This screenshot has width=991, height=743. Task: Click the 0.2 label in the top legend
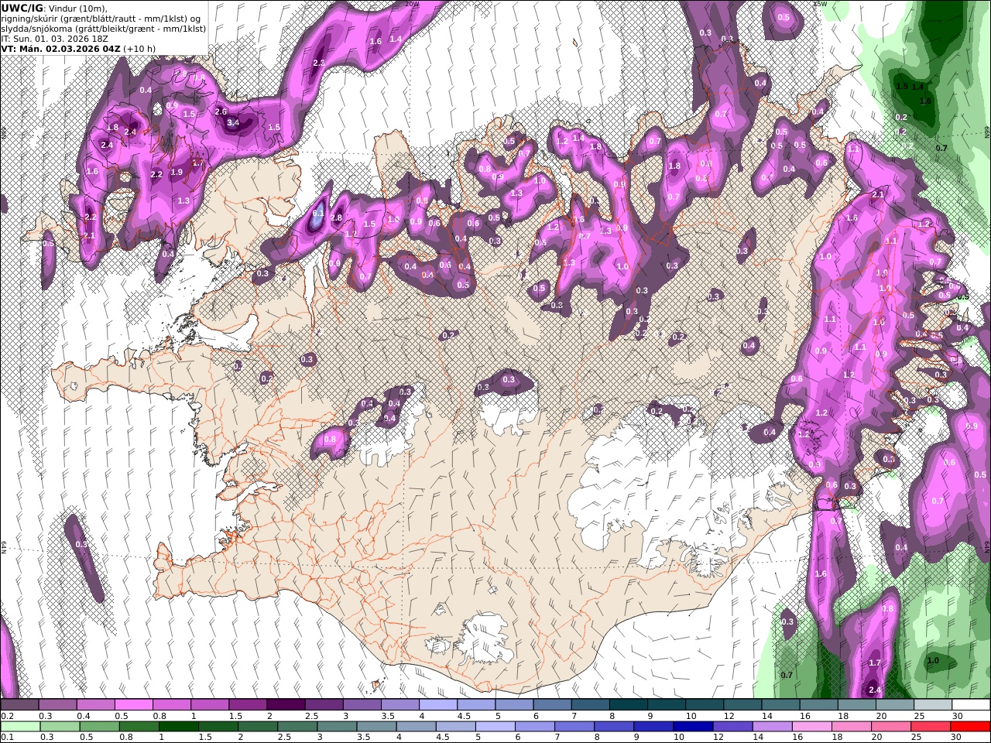(x=7, y=716)
